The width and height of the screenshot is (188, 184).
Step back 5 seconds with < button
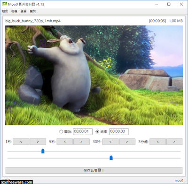click(65, 142)
